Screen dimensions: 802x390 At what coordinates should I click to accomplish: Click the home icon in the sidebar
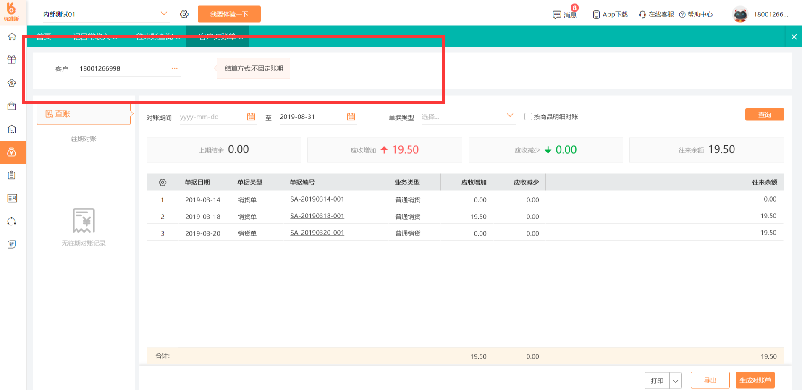click(x=12, y=37)
